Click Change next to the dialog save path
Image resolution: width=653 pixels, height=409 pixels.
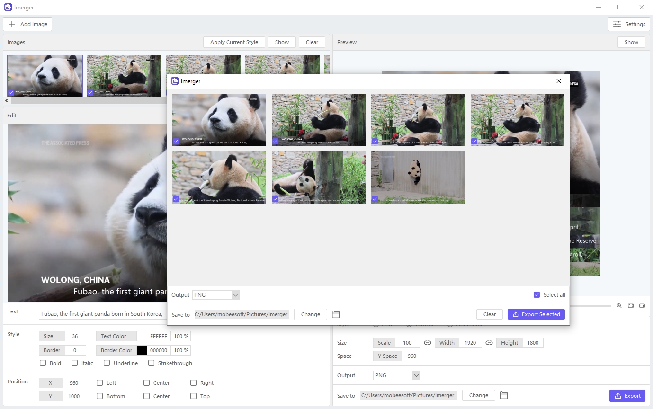(x=311, y=314)
